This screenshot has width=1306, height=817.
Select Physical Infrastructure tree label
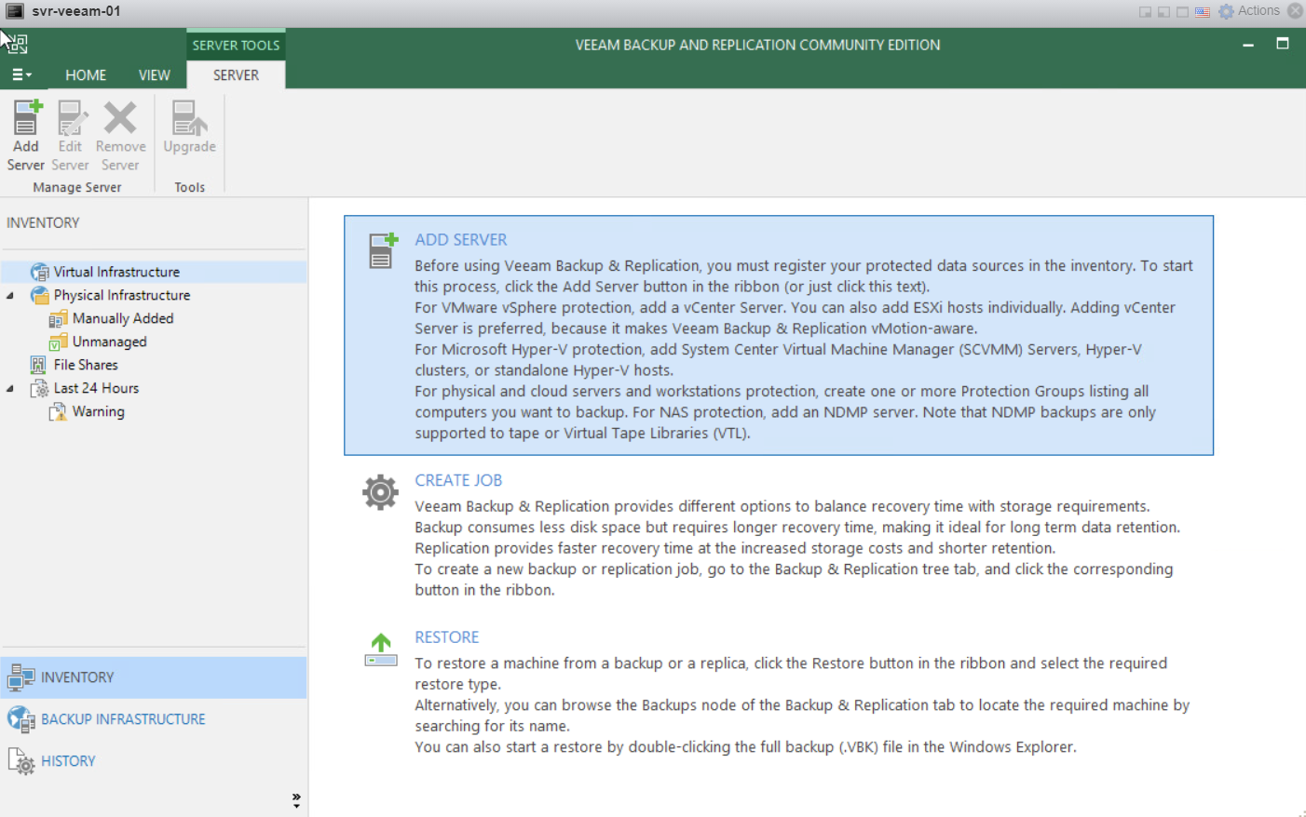pyautogui.click(x=122, y=295)
